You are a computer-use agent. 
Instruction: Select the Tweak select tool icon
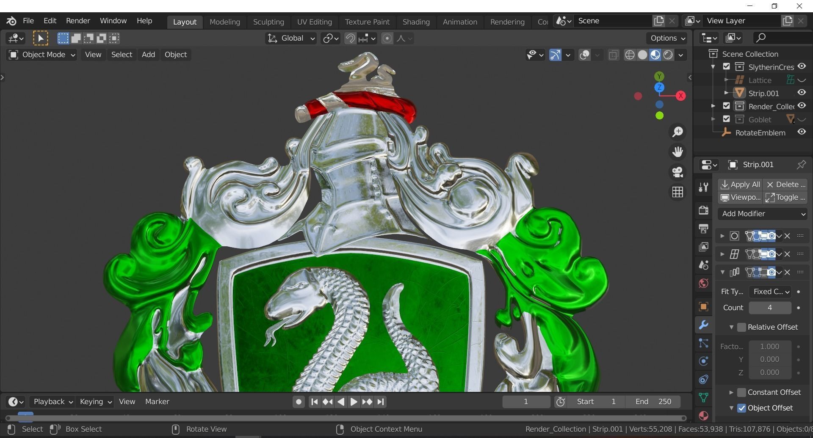[x=41, y=39]
